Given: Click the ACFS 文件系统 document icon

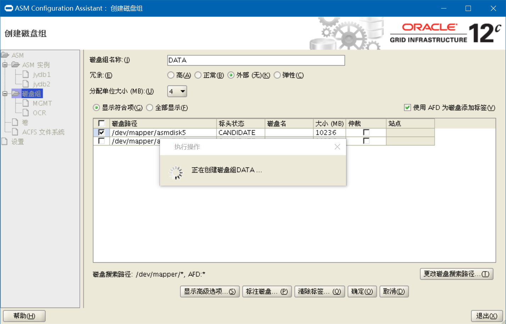Looking at the screenshot, I should [15, 132].
